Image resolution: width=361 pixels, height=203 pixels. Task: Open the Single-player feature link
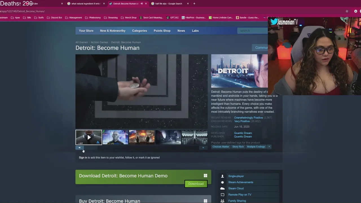(236, 176)
